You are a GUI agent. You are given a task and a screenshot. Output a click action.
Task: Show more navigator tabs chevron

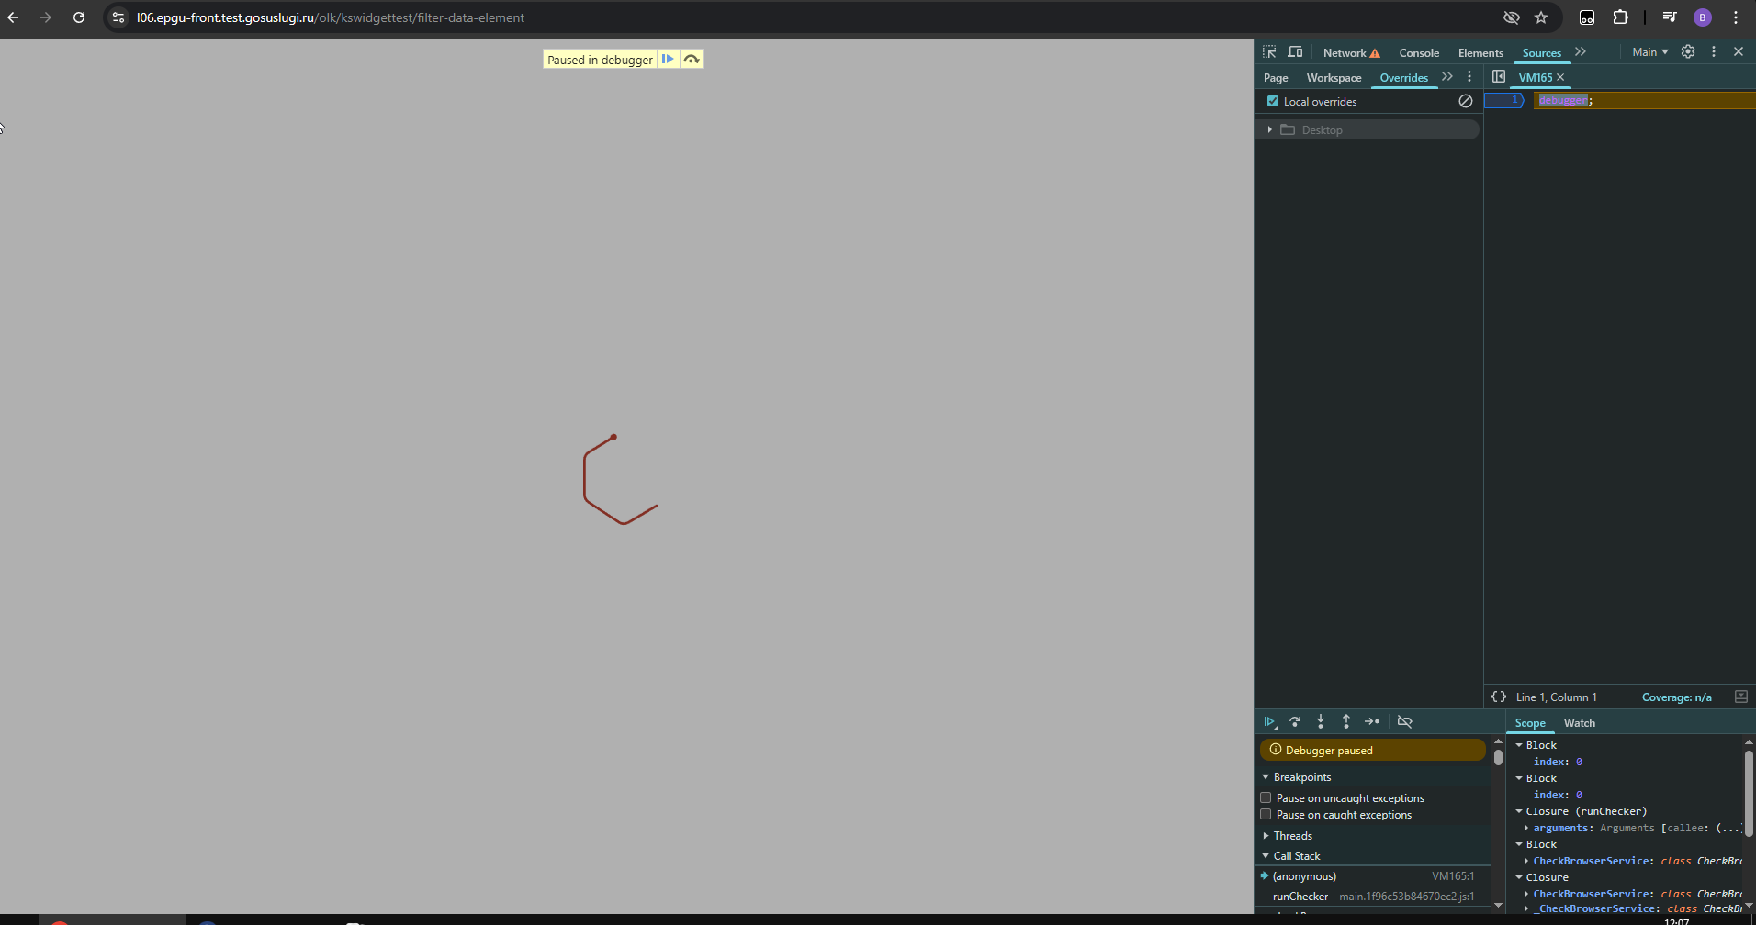pos(1447,77)
